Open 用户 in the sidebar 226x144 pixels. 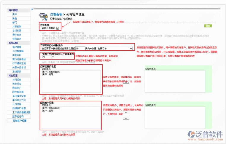(15, 15)
